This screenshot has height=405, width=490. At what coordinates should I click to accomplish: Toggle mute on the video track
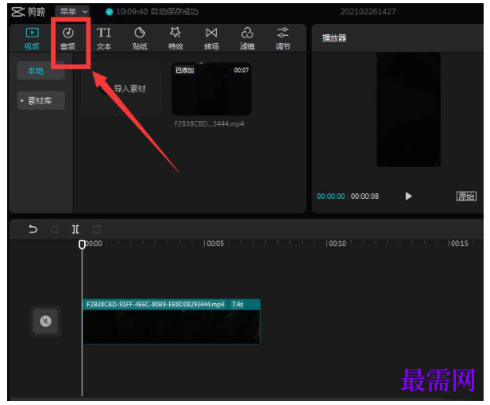tap(45, 321)
